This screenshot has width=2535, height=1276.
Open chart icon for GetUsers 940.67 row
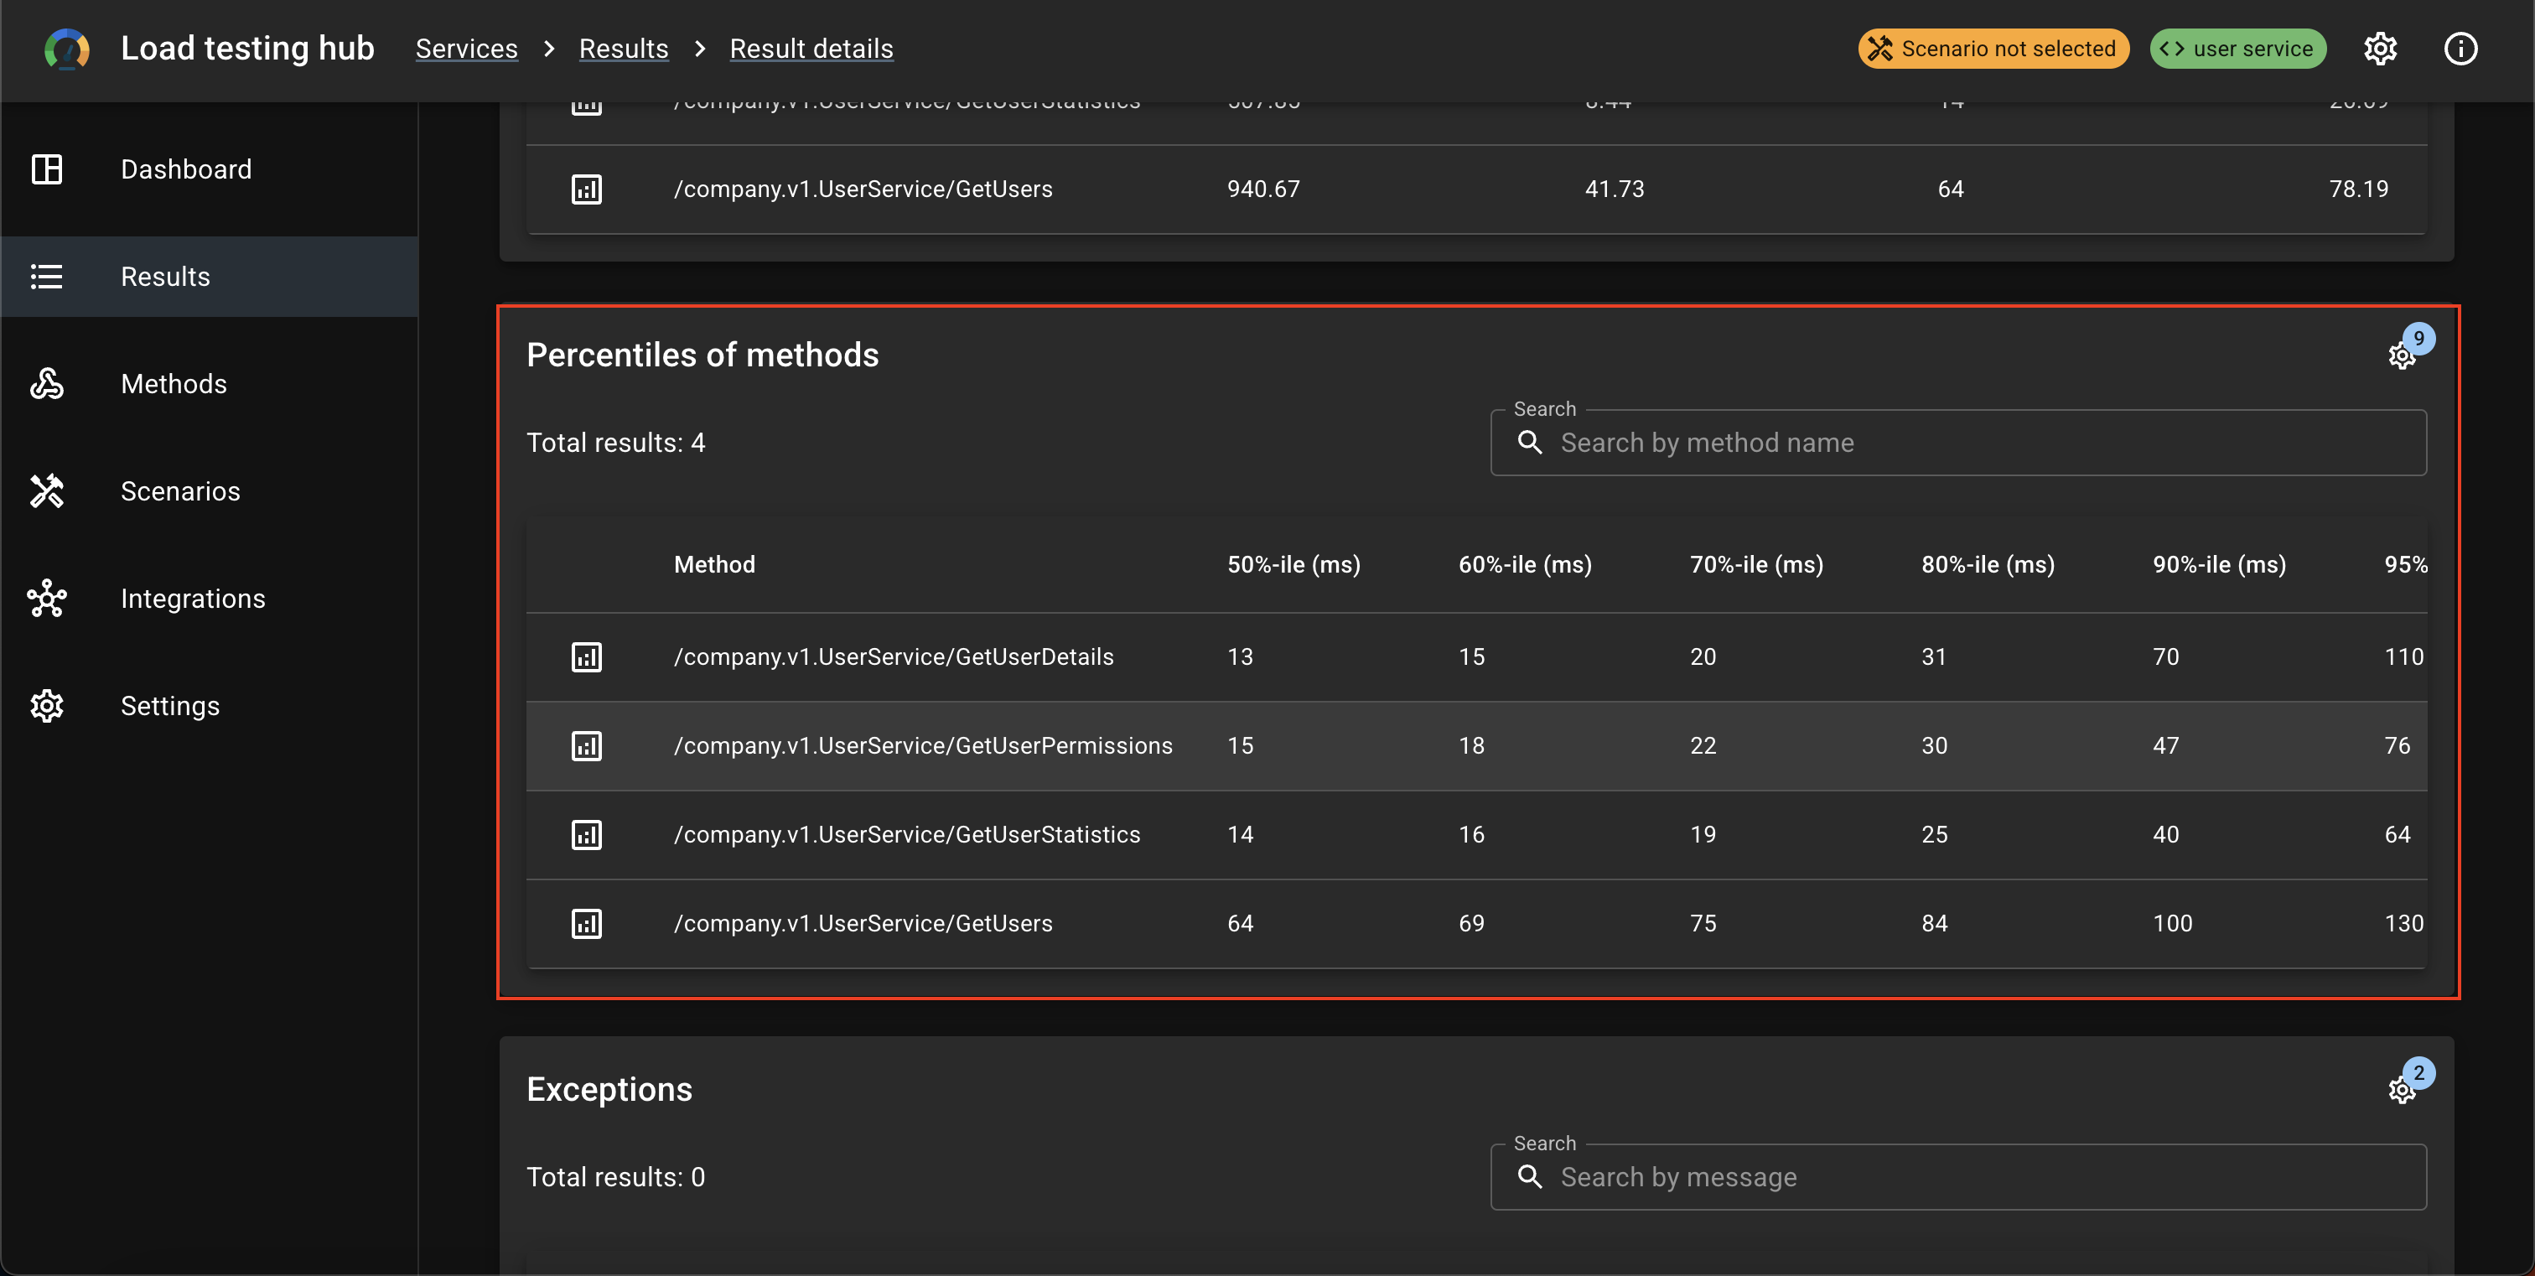587,189
